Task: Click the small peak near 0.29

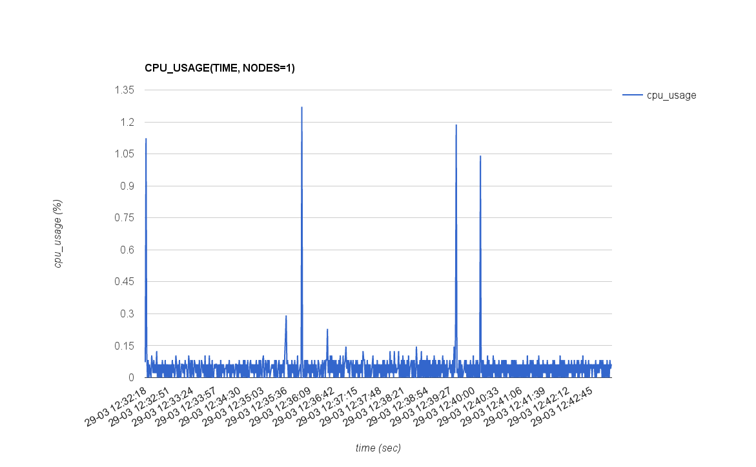Action: [x=286, y=316]
